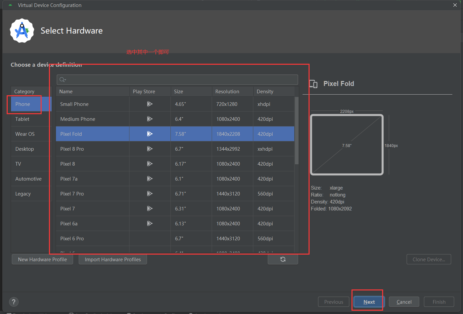Select the Wear OS category
This screenshot has width=463, height=314.
click(31, 134)
